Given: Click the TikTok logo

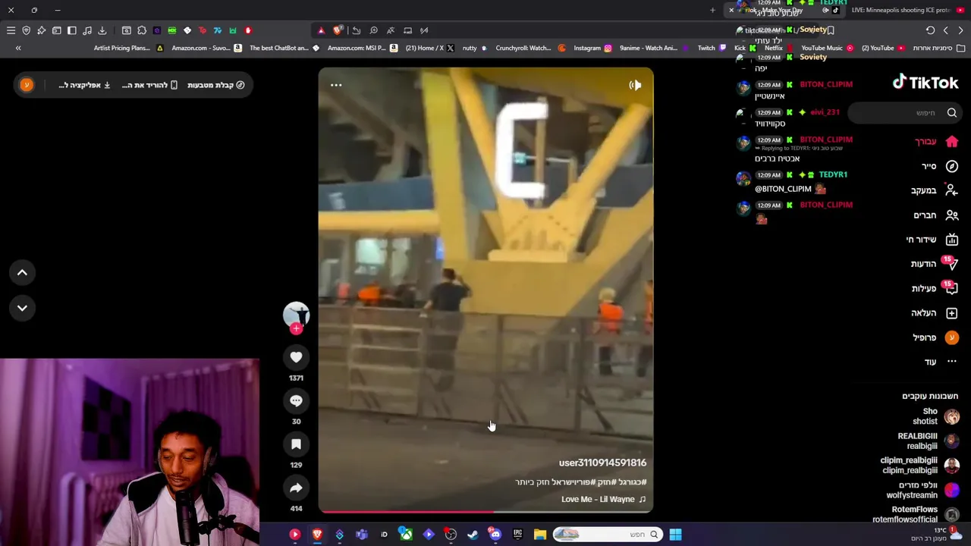Looking at the screenshot, I should click(x=925, y=83).
